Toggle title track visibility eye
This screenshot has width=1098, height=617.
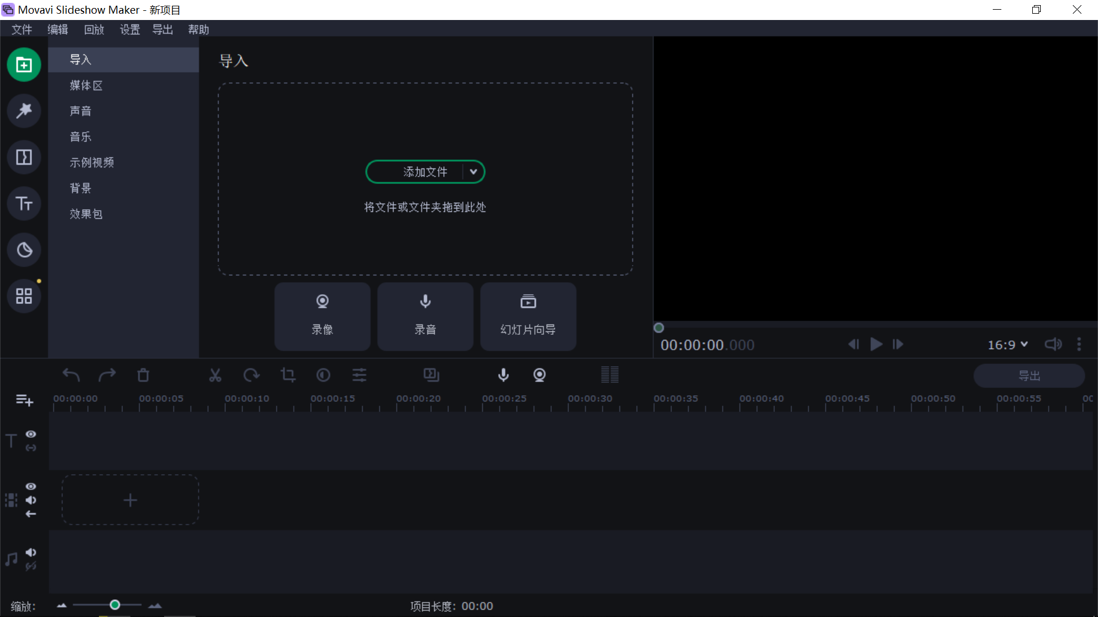tap(31, 434)
